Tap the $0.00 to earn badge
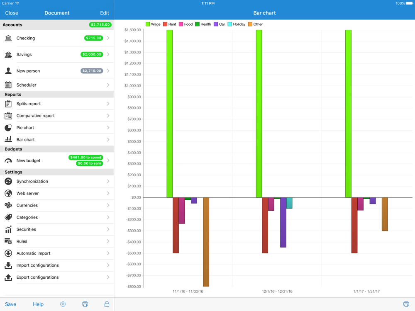The width and height of the screenshot is (415, 311). coord(90,163)
